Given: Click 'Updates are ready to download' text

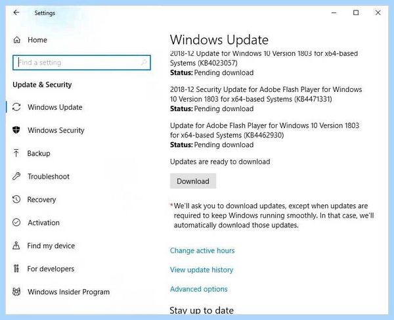Looking at the screenshot, I should pyautogui.click(x=220, y=162).
